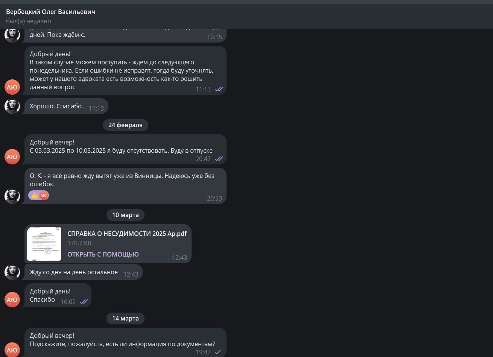Click the message about waiting вытяг из Винницы
The image size is (493, 357).
125,186
